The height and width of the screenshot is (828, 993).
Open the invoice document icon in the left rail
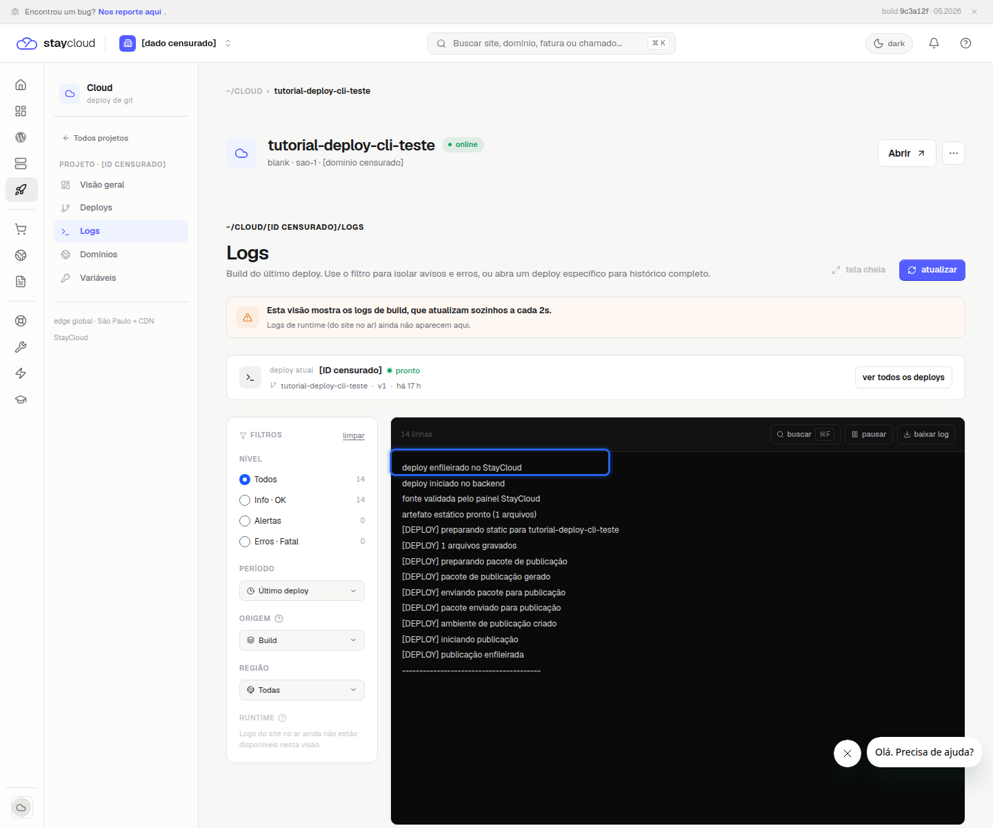[21, 282]
